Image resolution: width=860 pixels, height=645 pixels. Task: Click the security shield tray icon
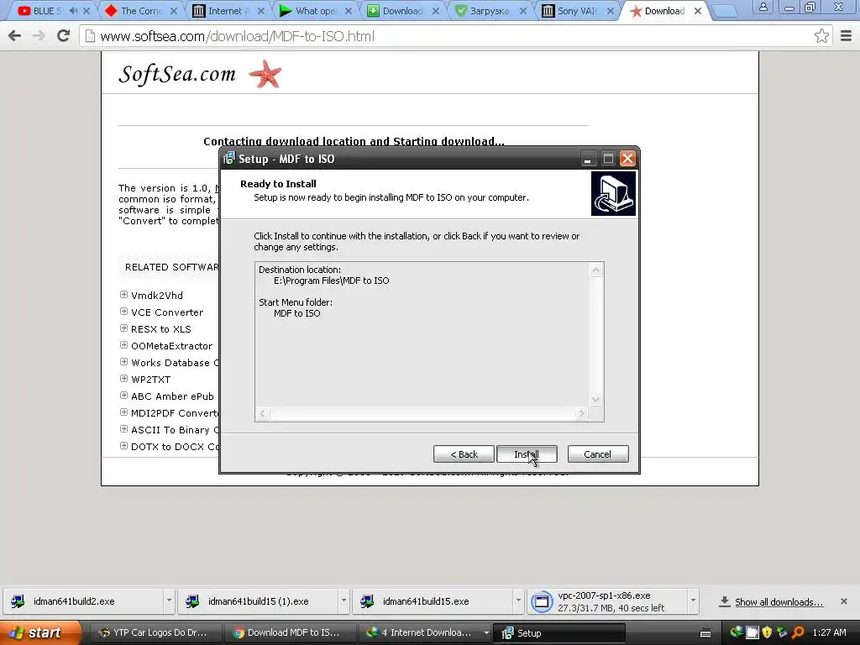click(x=767, y=632)
